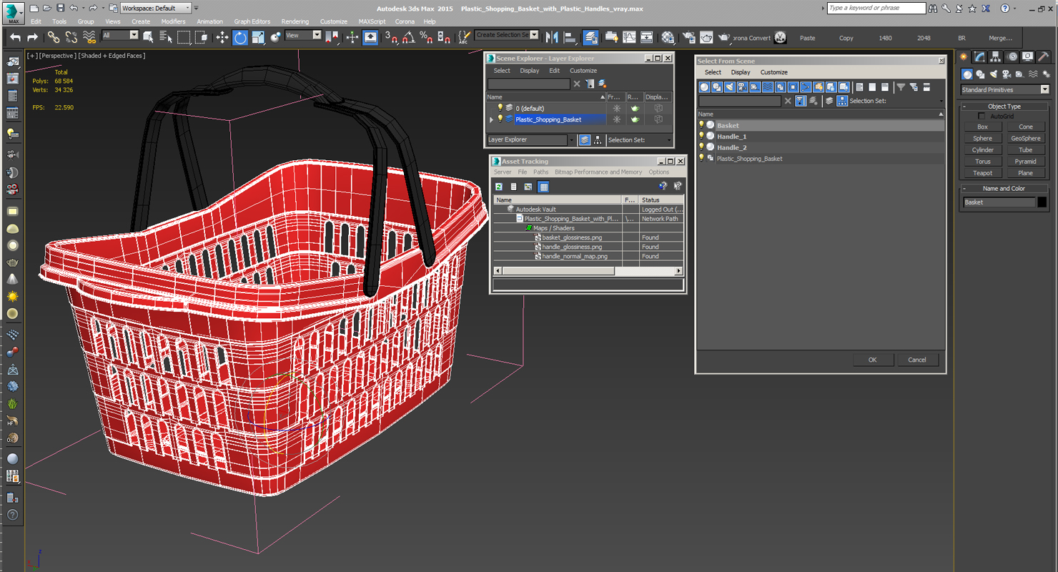Click OK in Select From Scene

[873, 360]
